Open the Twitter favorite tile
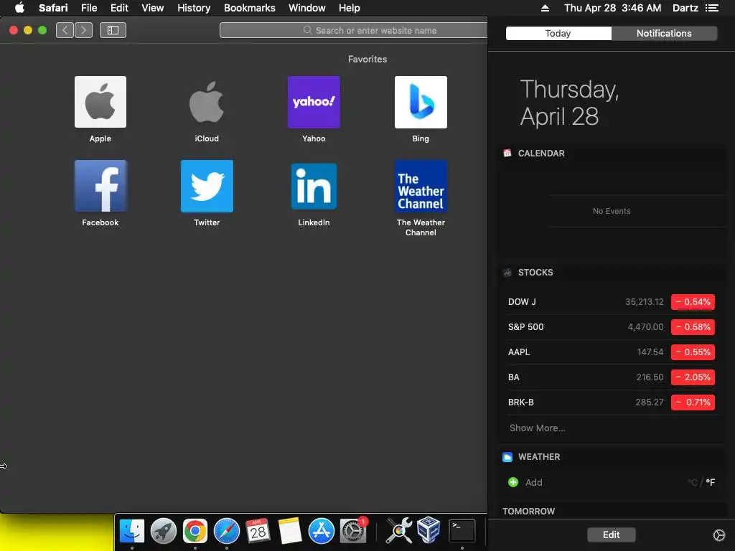The height and width of the screenshot is (551, 735). point(207,186)
